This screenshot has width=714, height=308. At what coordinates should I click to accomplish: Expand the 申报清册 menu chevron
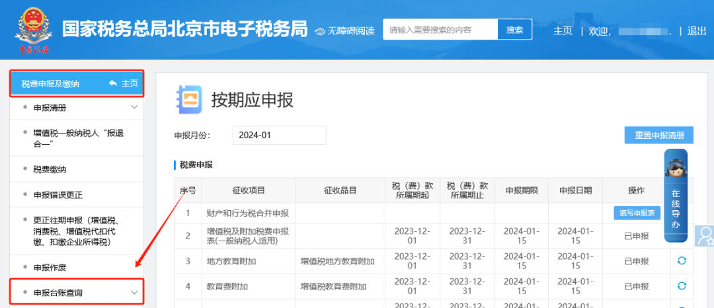pos(134,107)
